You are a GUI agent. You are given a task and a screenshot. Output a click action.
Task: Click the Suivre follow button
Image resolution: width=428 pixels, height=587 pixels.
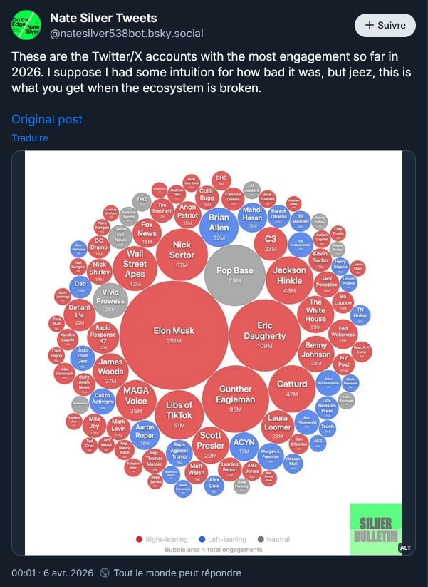385,25
